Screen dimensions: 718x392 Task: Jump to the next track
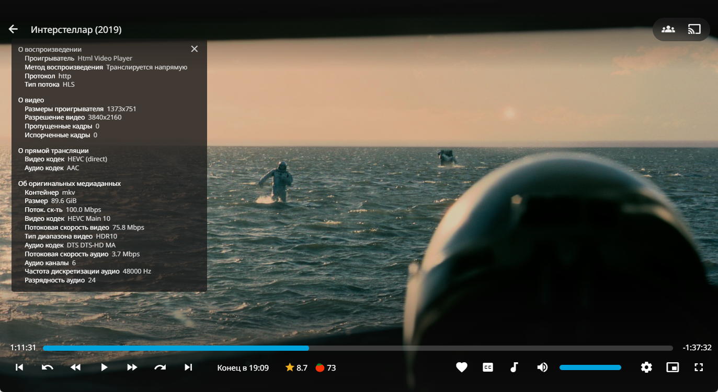pos(188,367)
